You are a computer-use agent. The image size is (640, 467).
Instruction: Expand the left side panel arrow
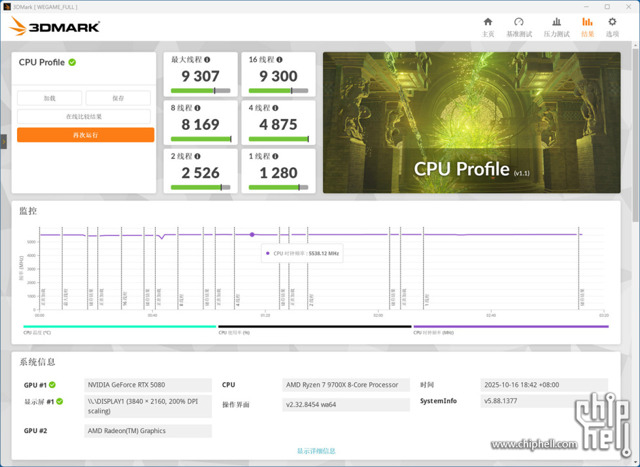click(x=3, y=141)
